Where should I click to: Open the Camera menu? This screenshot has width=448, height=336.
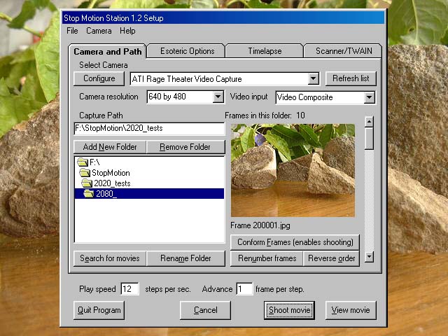[99, 31]
